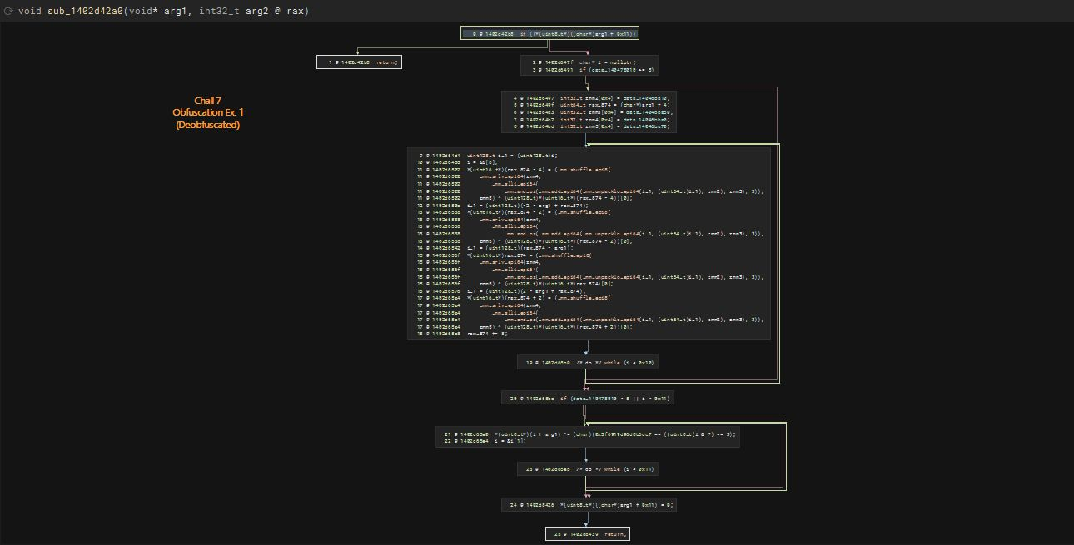
Task: Select the final return block at 1402d6439
Action: [587, 533]
